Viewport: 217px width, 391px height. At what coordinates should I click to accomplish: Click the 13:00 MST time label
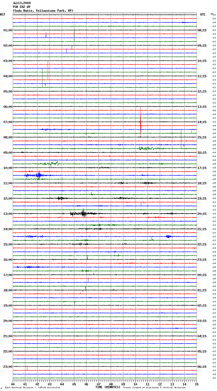tap(8, 214)
